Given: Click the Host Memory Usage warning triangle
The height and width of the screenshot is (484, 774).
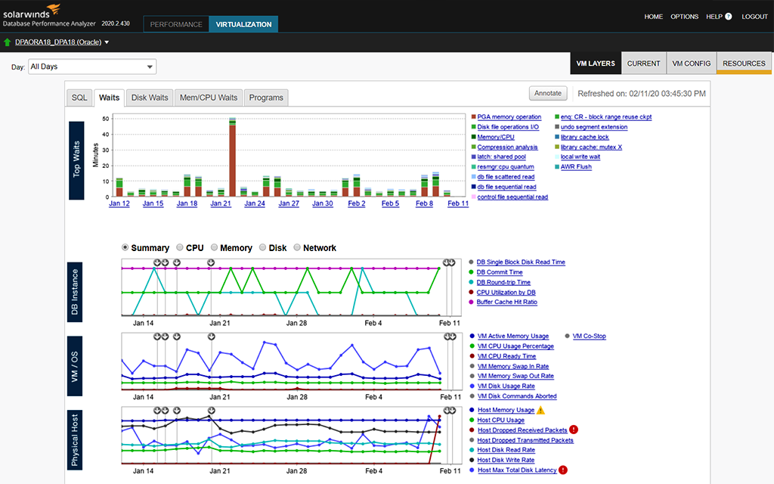Looking at the screenshot, I should coord(540,410).
